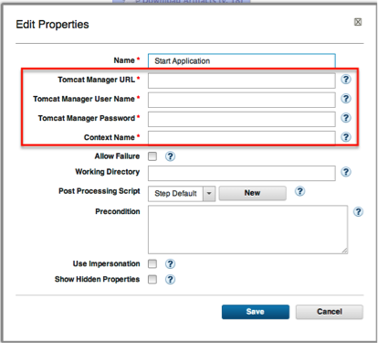
Task: Open help for Precondition field
Action: coord(358,211)
